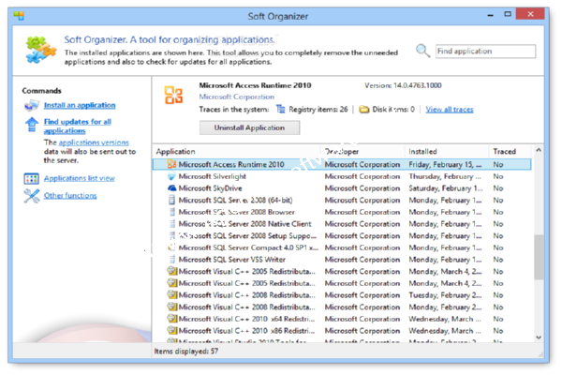Minimize the Soft Organizer window
The height and width of the screenshot is (375, 562).
(490, 15)
